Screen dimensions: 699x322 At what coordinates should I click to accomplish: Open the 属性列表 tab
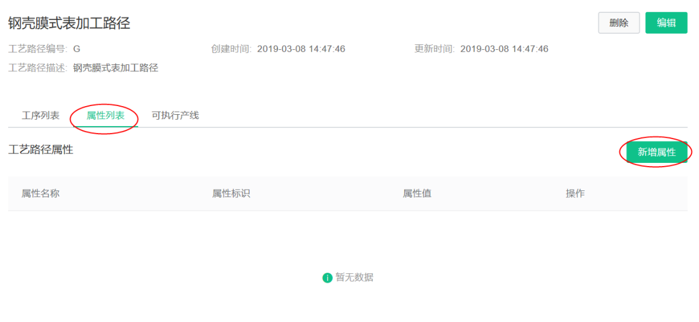pos(105,116)
